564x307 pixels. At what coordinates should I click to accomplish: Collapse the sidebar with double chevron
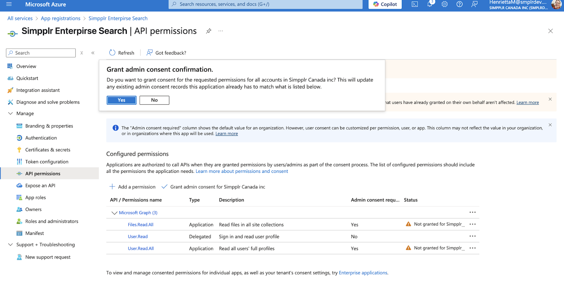93,53
